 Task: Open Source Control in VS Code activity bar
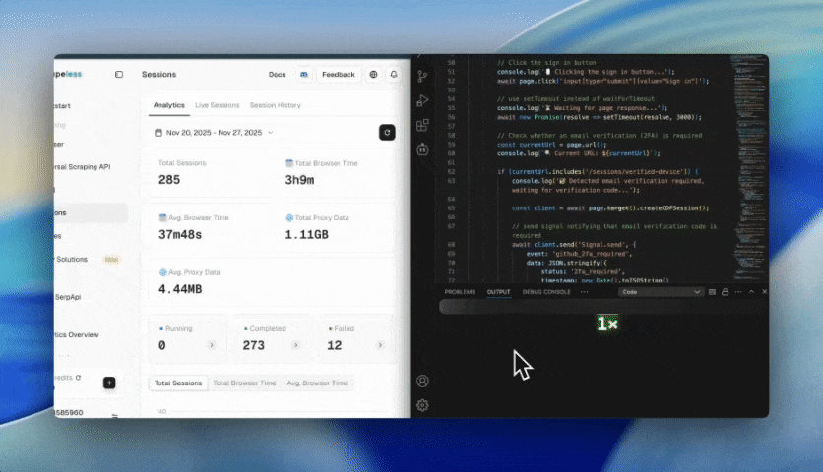pos(422,77)
